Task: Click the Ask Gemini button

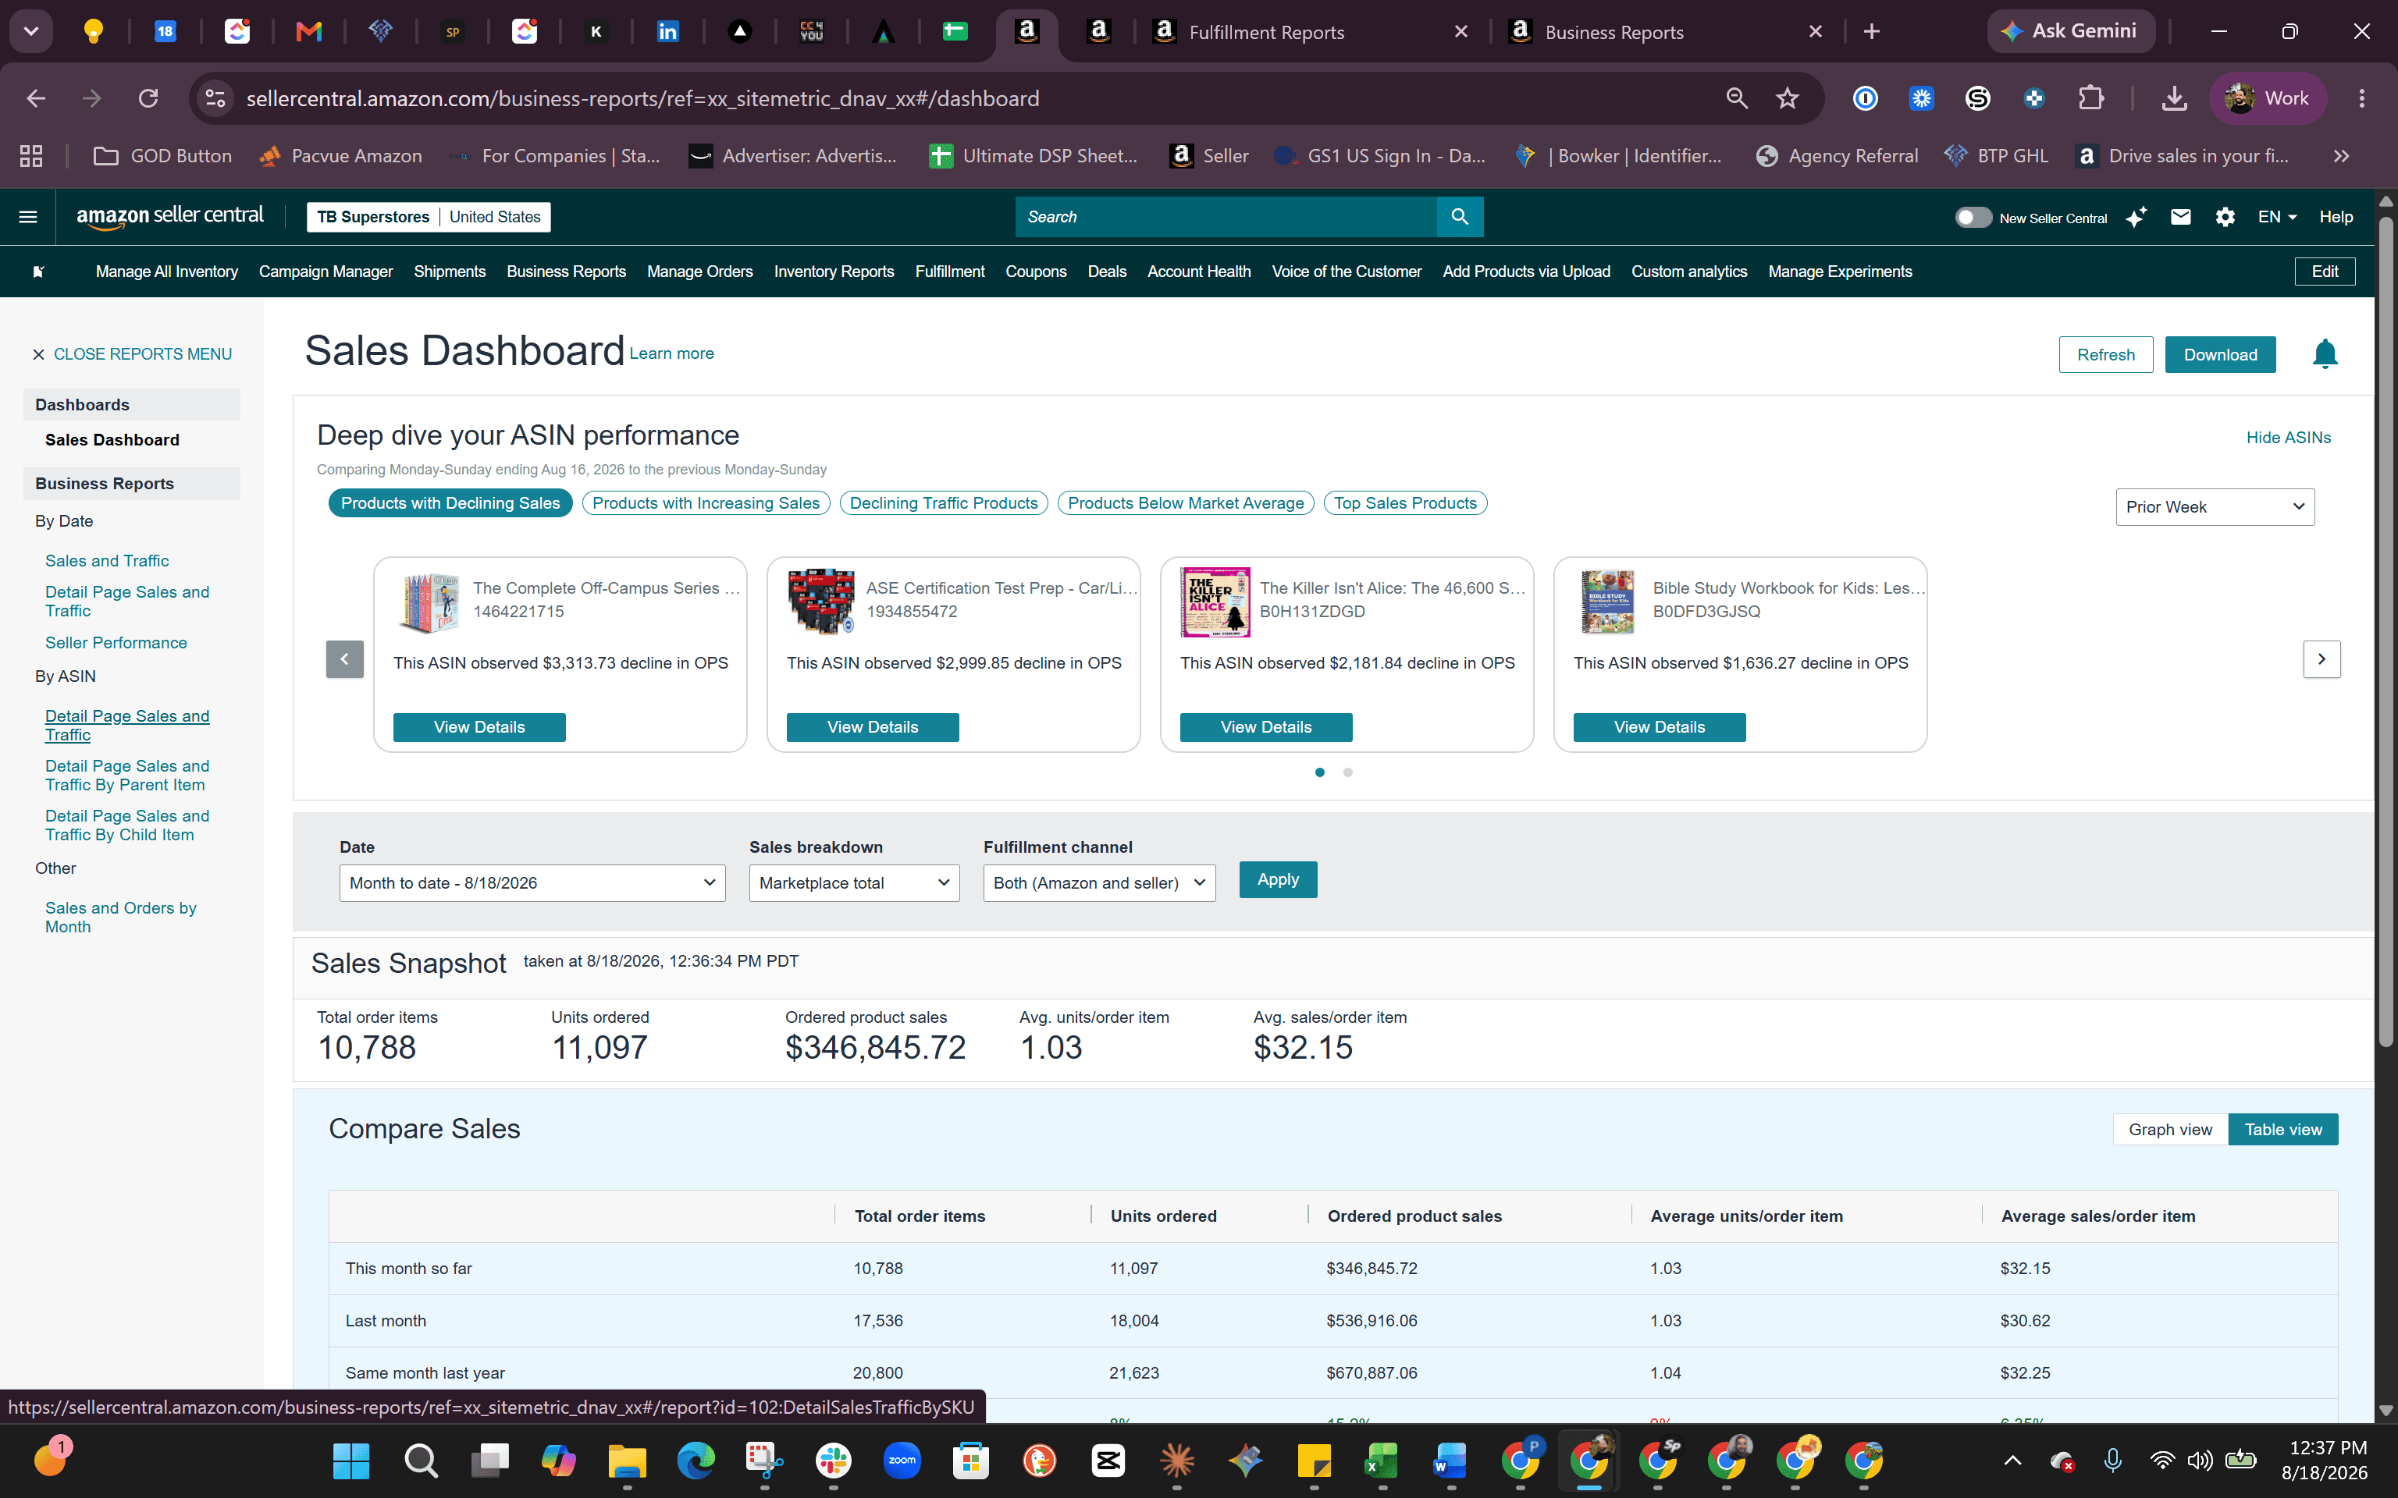Action: click(2070, 32)
